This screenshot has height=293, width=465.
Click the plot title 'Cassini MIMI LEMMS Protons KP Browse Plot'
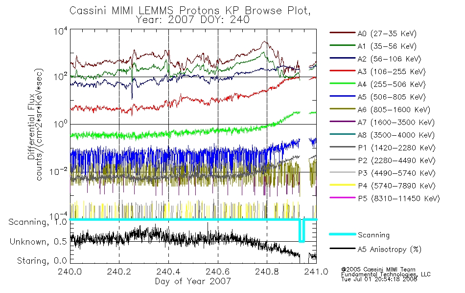[190, 11]
